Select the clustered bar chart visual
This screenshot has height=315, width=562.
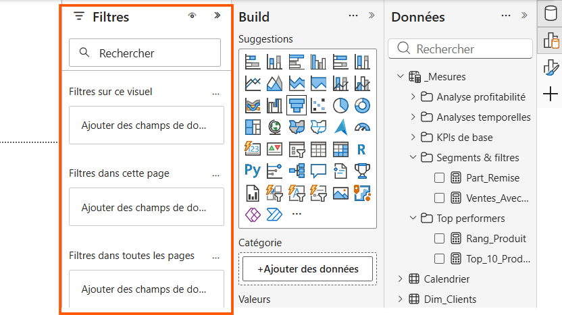pos(297,62)
